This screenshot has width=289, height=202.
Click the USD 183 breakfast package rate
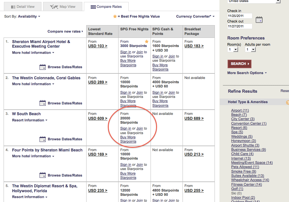pos(194,46)
